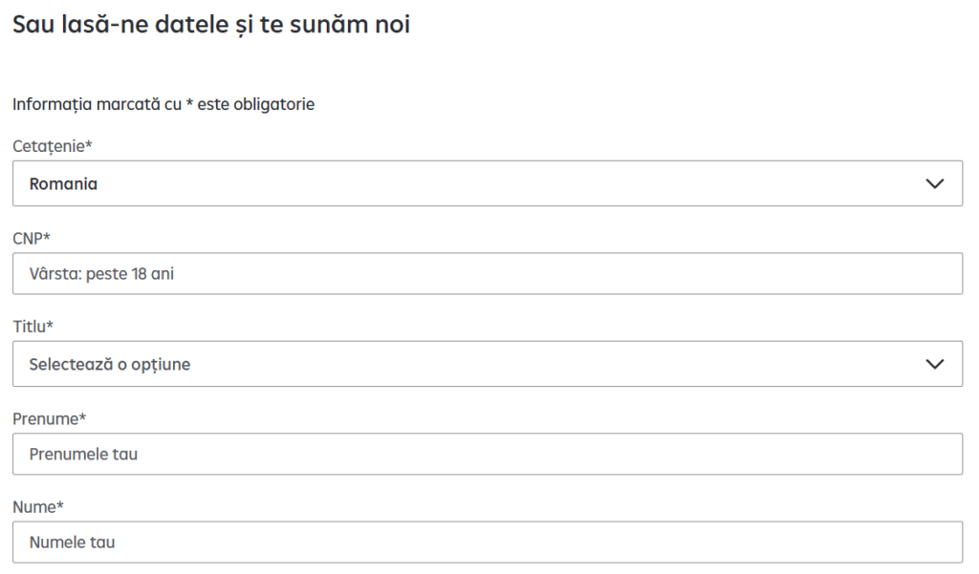This screenshot has width=979, height=574.
Task: Click the heading "Sau lasă-ne datele"
Action: point(210,26)
